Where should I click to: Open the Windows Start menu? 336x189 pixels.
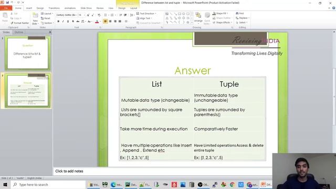tap(5, 184)
